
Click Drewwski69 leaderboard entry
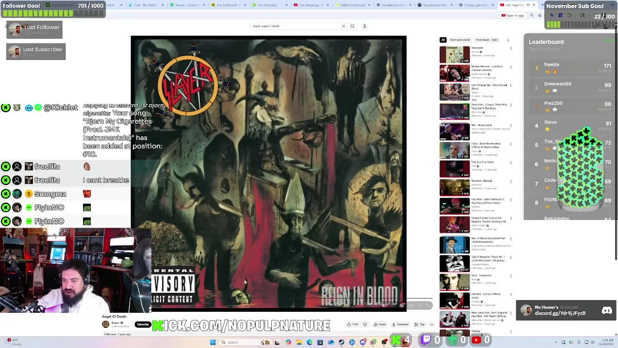point(572,87)
